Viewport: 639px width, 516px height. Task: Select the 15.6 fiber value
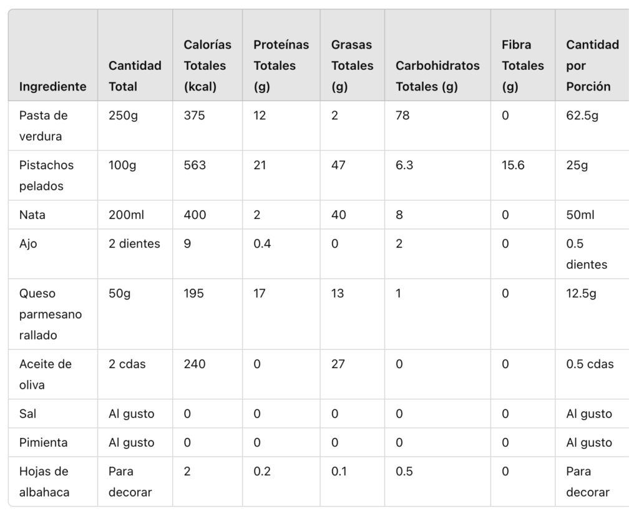(513, 165)
